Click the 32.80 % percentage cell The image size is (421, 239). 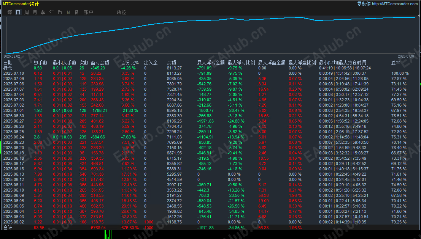[129, 217]
